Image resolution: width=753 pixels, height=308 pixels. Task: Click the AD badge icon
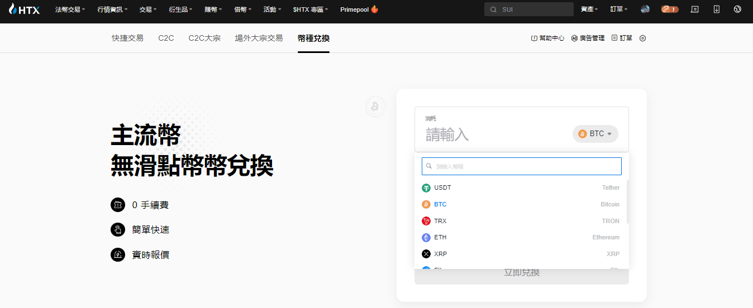[574, 38]
